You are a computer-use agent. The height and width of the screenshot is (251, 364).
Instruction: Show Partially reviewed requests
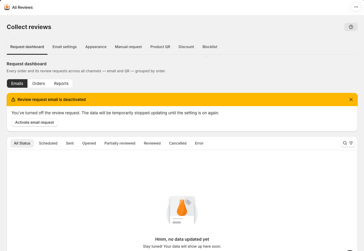coord(120,143)
